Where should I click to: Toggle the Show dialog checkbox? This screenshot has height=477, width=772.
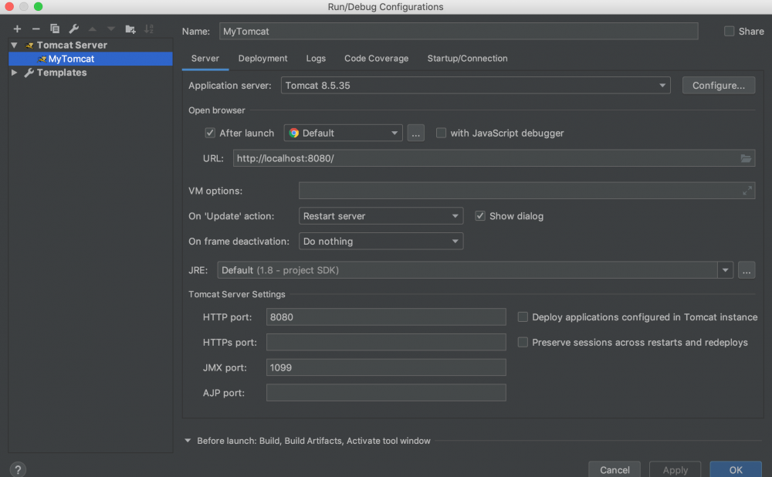[480, 216]
